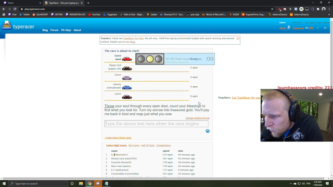Click the blue round icon below input
Viewport: 333px width, 187px height.
208,131
